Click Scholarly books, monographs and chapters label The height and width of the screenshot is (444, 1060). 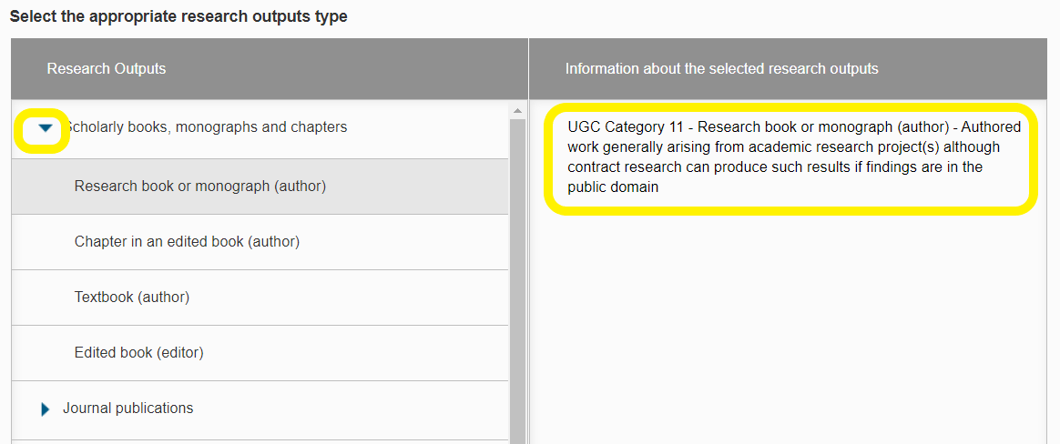(x=206, y=127)
